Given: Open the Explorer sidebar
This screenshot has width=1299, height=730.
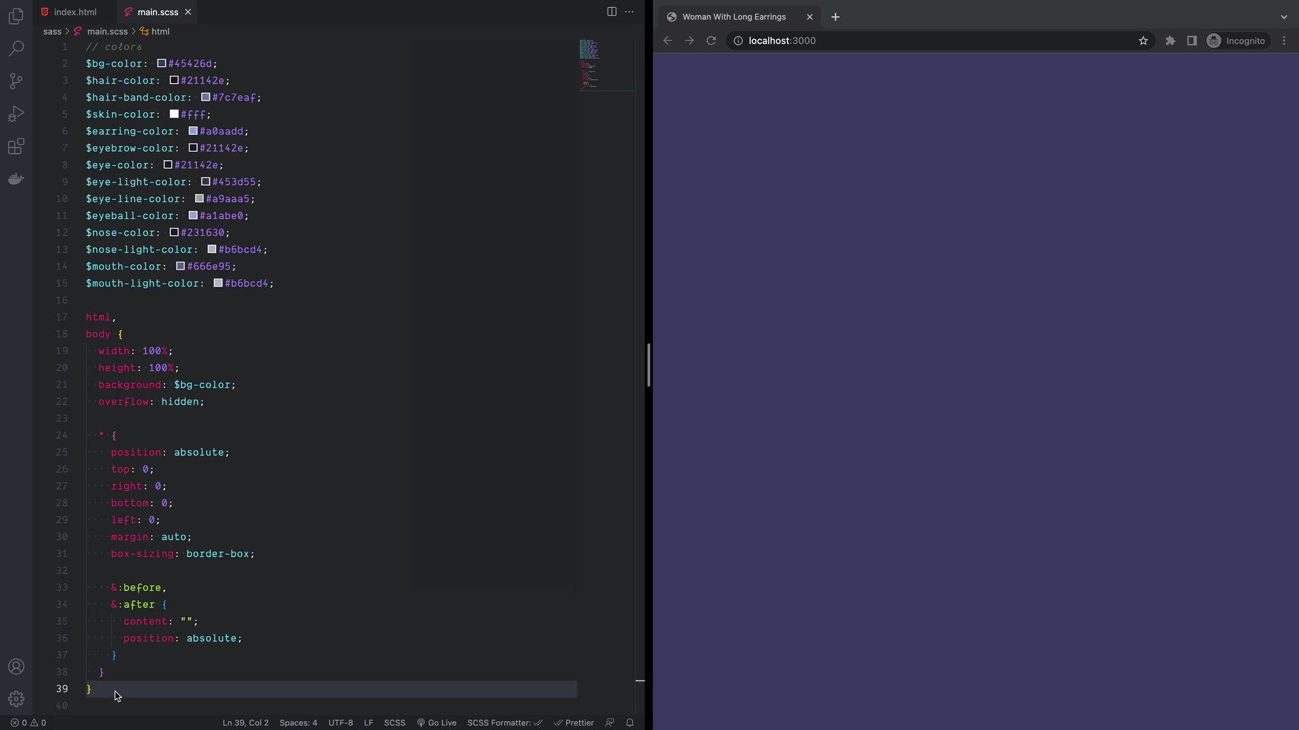Looking at the screenshot, I should point(16,16).
